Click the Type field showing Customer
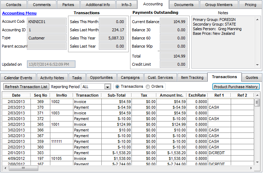The height and width of the screenshot is (173, 263). tap(47, 38)
